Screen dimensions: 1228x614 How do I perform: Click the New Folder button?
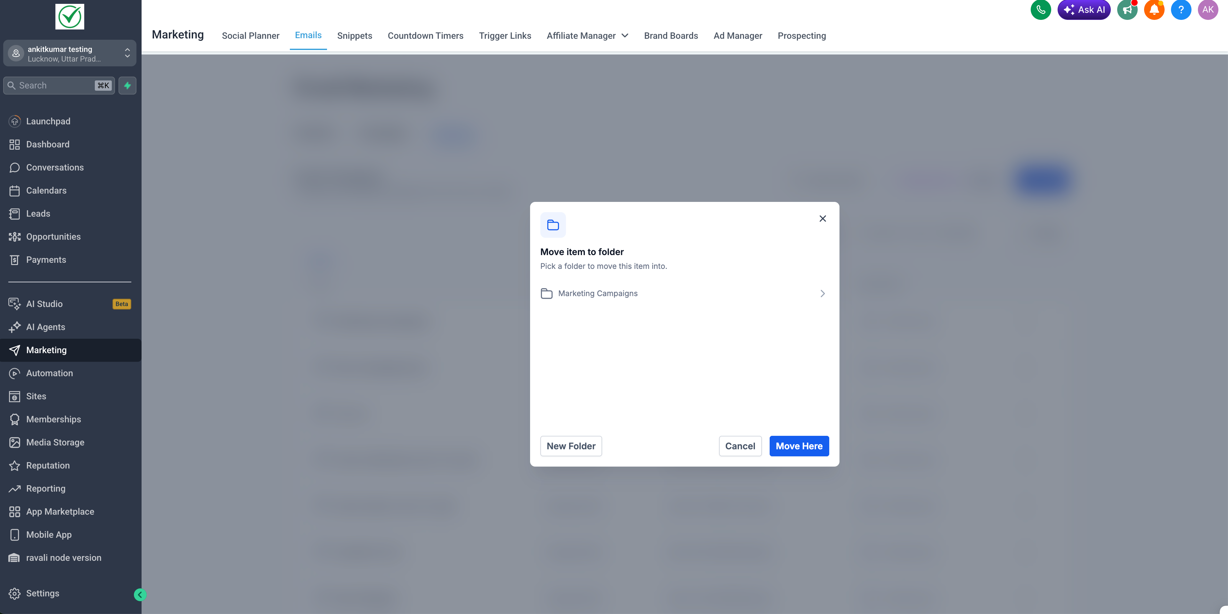coord(571,446)
